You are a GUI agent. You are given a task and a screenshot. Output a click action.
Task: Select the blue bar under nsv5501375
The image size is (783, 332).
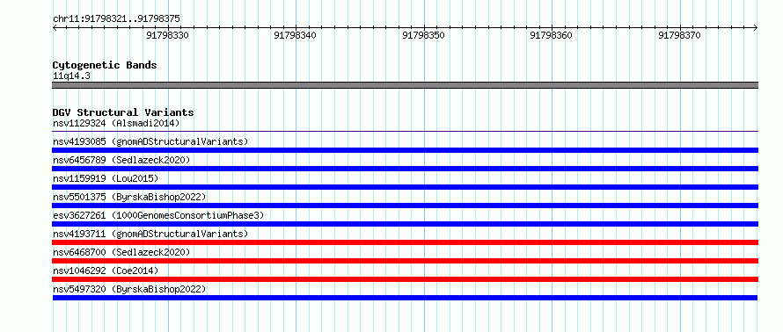(405, 206)
